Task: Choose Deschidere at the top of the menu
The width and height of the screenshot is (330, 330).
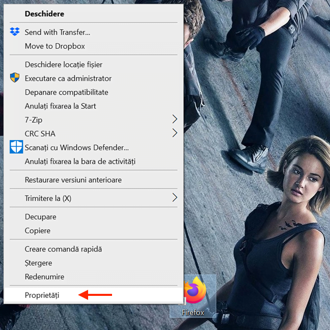Action: [x=93, y=14]
